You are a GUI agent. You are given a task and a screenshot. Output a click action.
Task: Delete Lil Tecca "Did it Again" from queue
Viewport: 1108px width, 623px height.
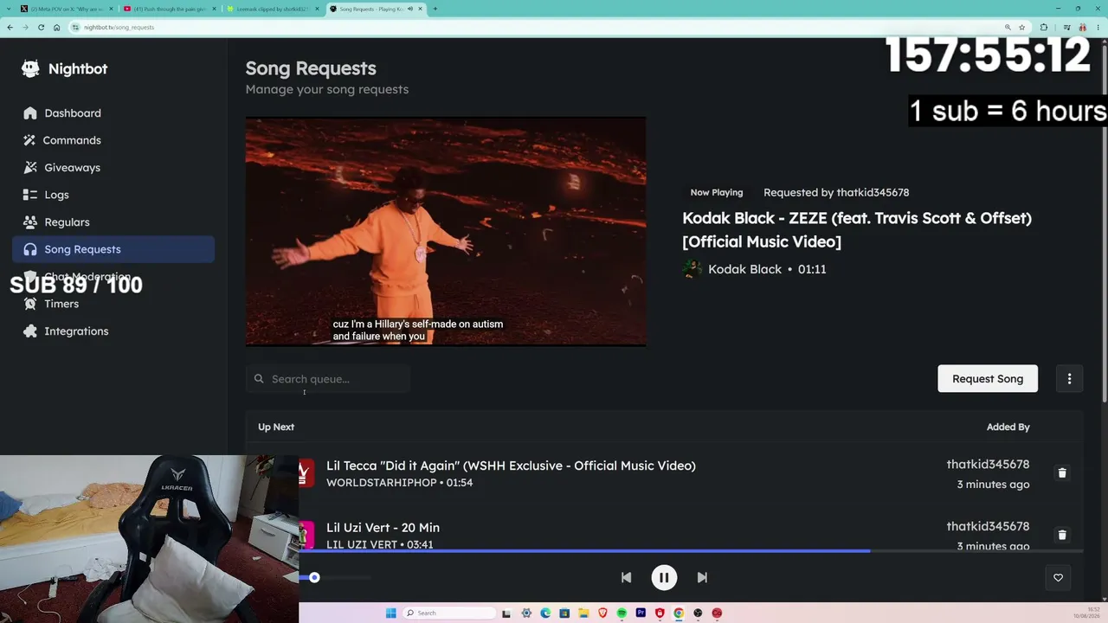1062,473
